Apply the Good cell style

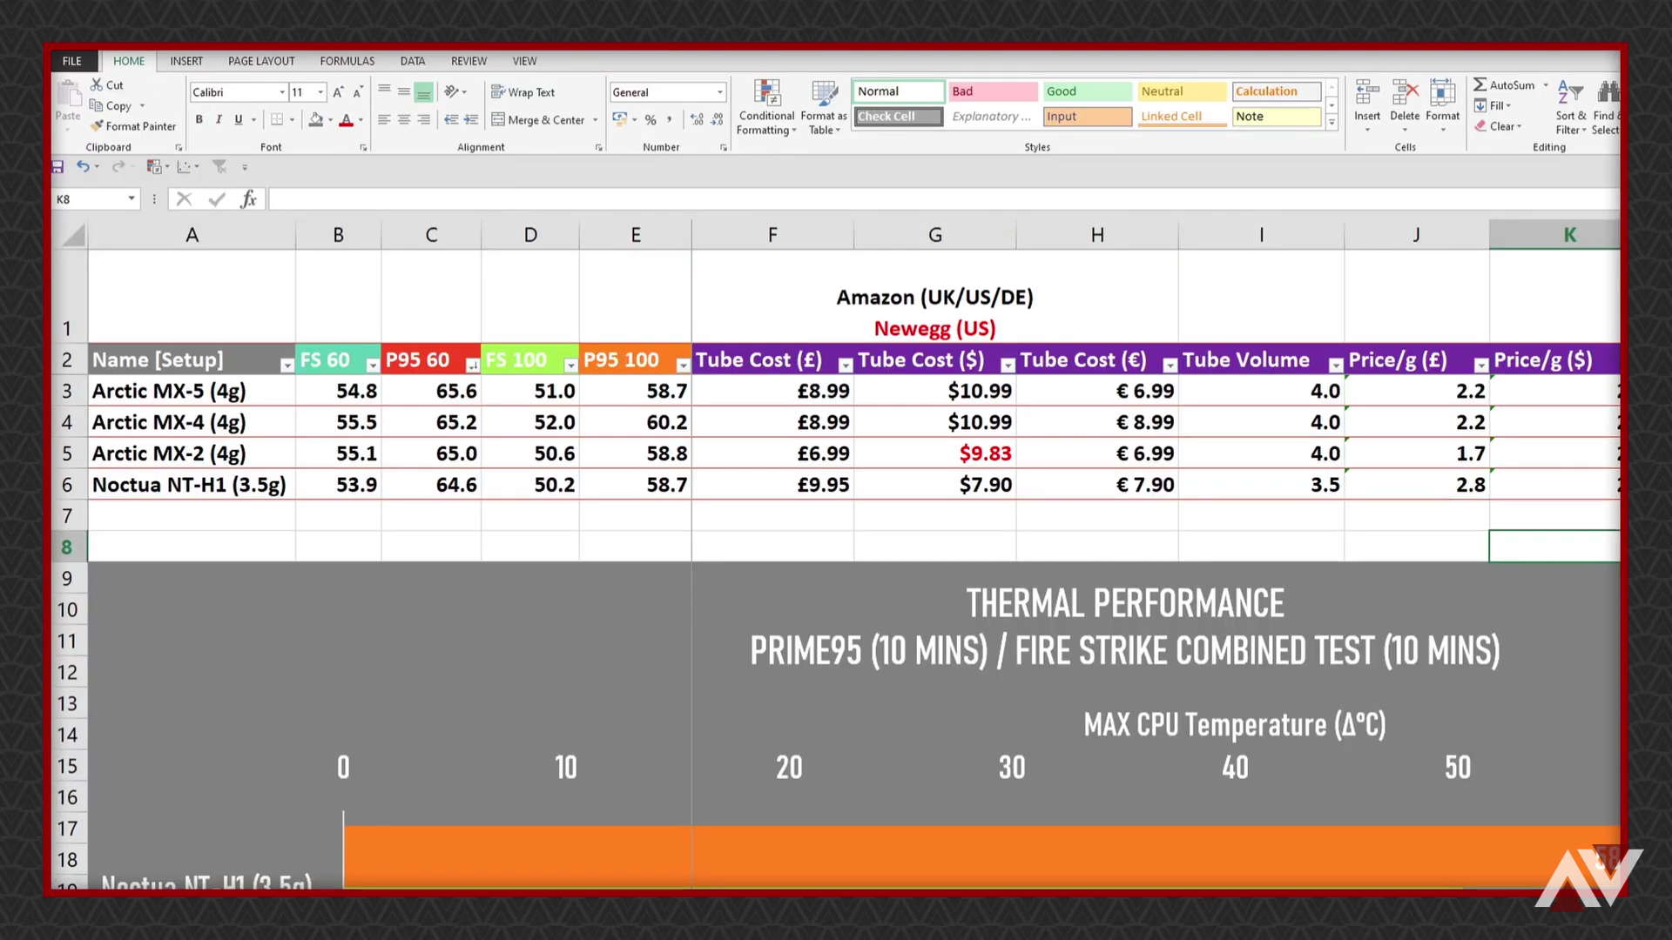(x=1087, y=91)
